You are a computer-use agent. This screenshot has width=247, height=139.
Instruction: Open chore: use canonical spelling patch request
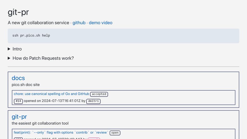51,94
